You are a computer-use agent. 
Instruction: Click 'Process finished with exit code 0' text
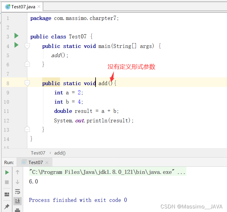tap(78, 200)
